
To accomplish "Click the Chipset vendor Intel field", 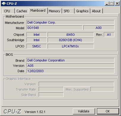I will [x=37, y=35].
